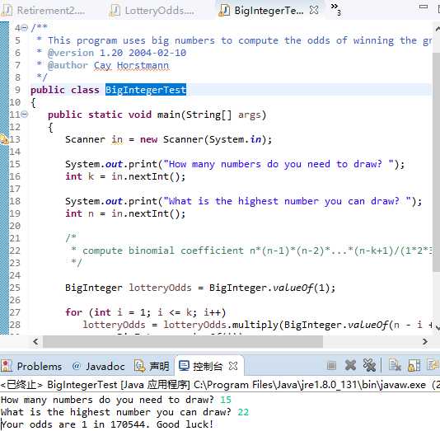Click the '已终止' terminated status text
The height and width of the screenshot is (431, 440).
(21, 384)
